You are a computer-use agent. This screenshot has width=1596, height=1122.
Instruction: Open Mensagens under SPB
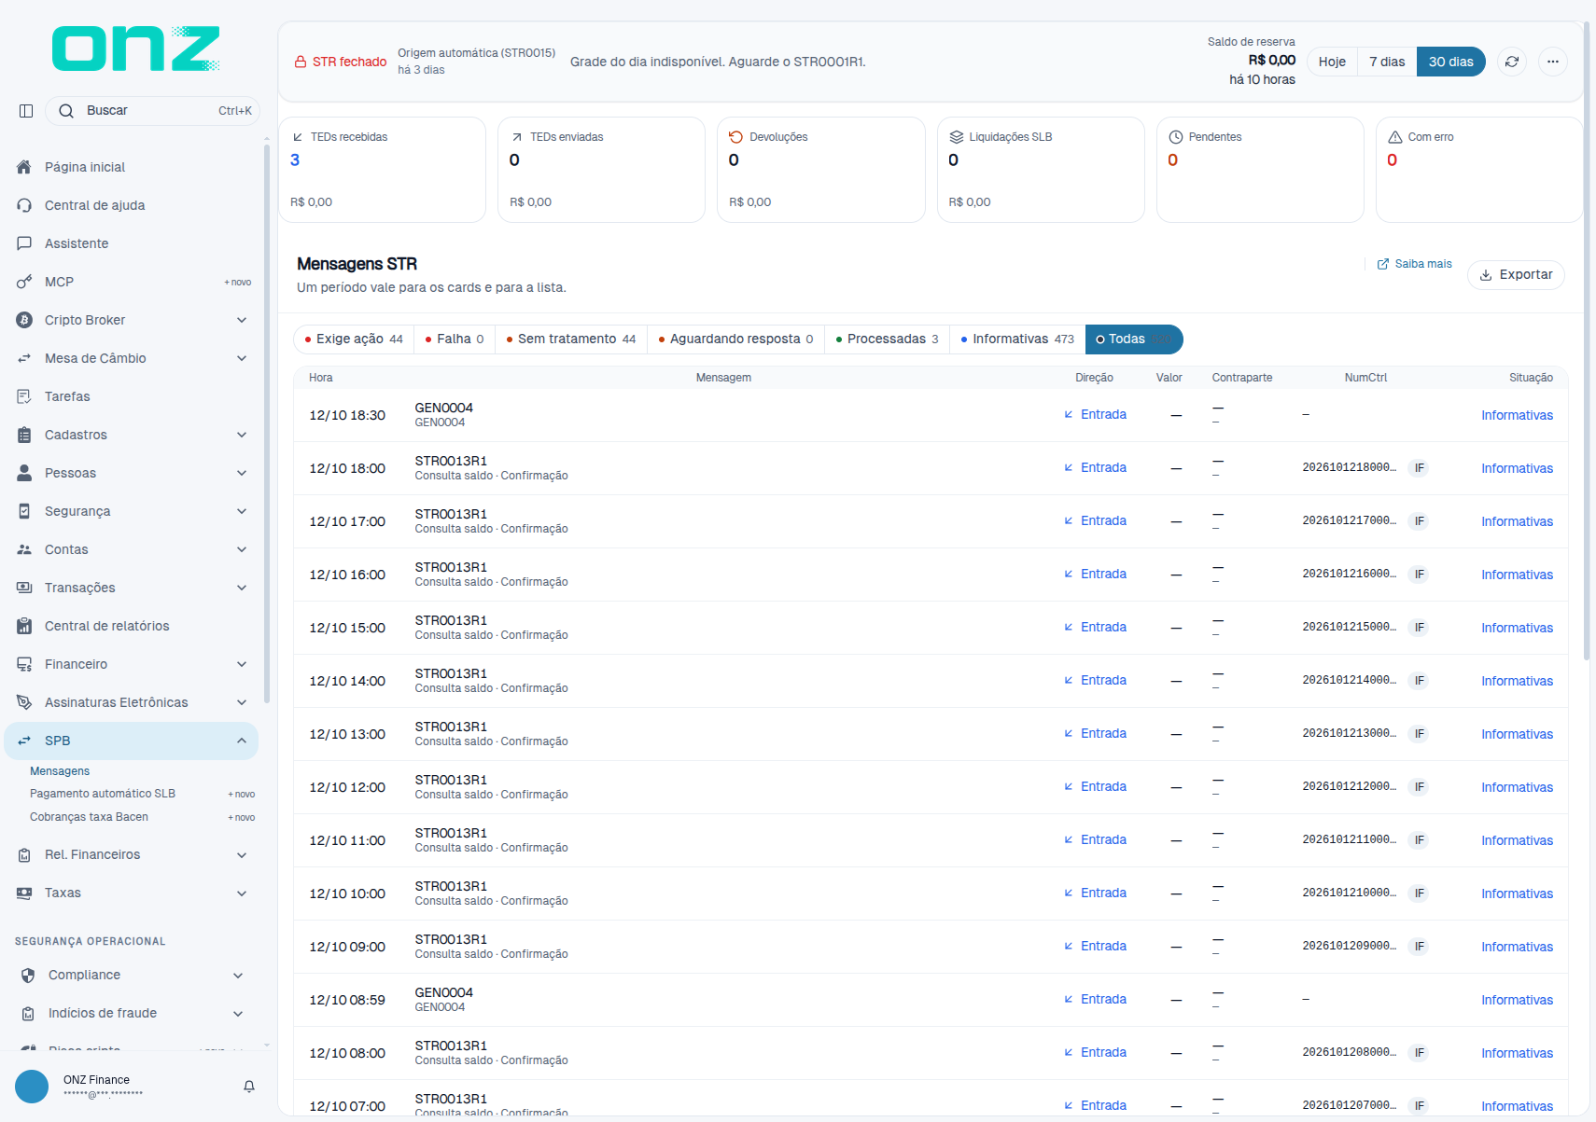[60, 771]
